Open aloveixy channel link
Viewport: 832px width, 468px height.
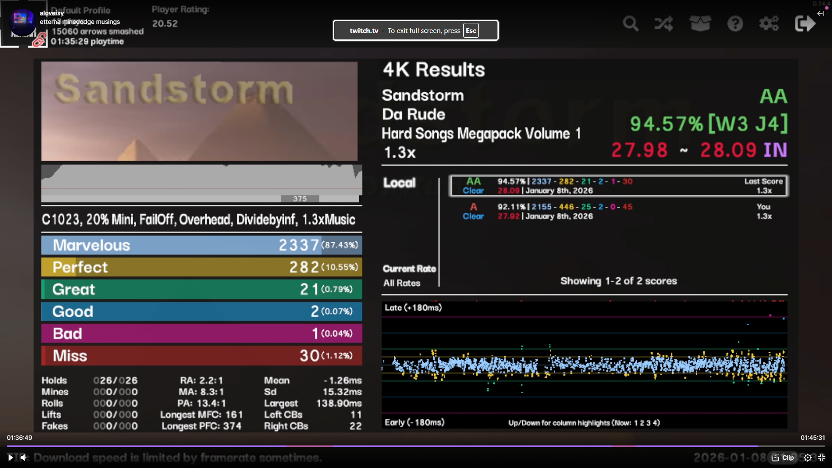click(x=52, y=13)
